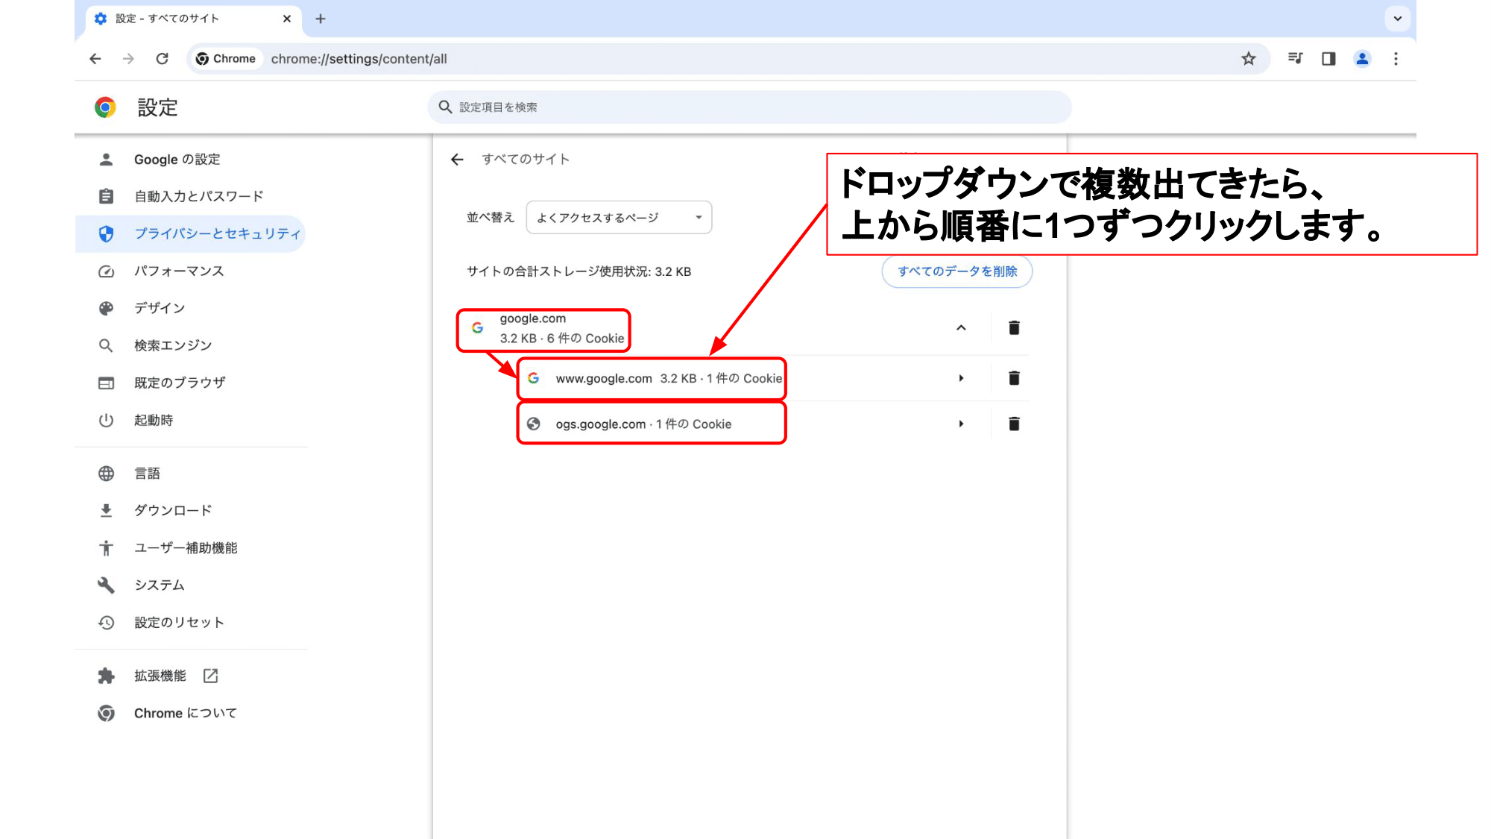Select the パフォーマンス section icon
Image resolution: width=1491 pixels, height=839 pixels.
point(106,271)
